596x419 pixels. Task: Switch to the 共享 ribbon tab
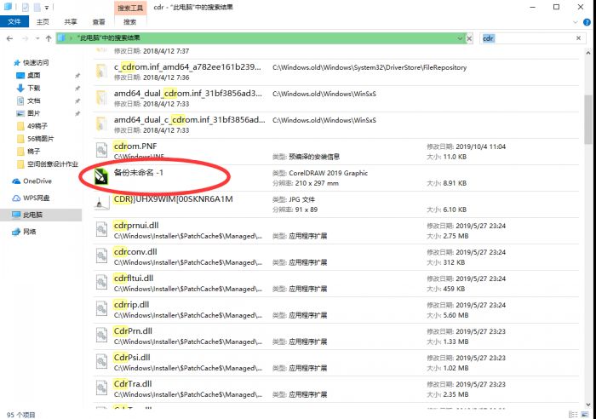click(71, 21)
